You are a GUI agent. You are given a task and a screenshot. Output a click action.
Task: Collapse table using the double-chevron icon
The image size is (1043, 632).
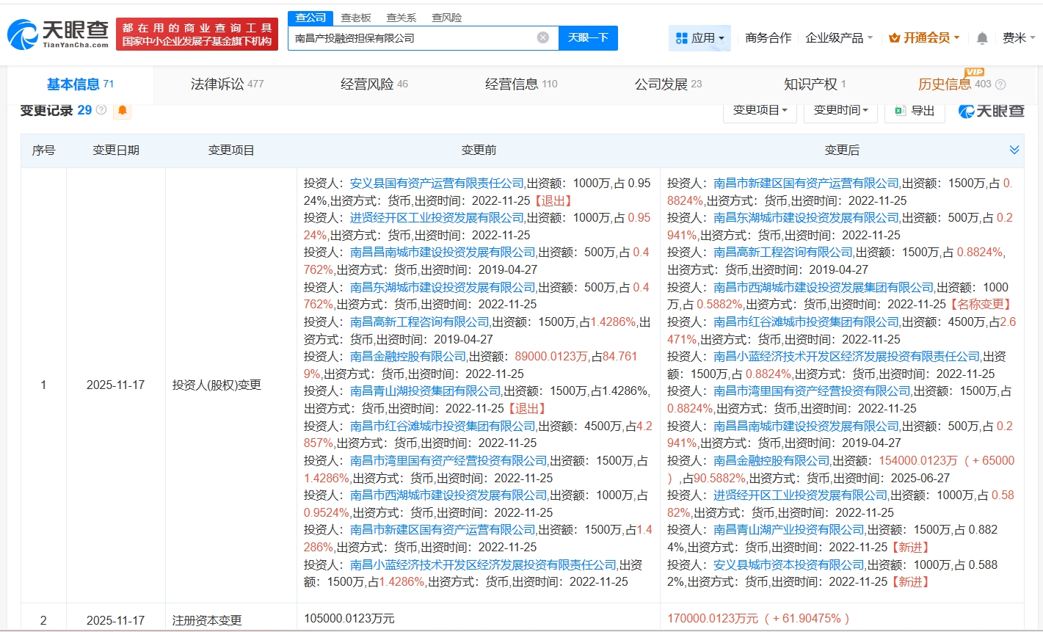pos(1014,150)
